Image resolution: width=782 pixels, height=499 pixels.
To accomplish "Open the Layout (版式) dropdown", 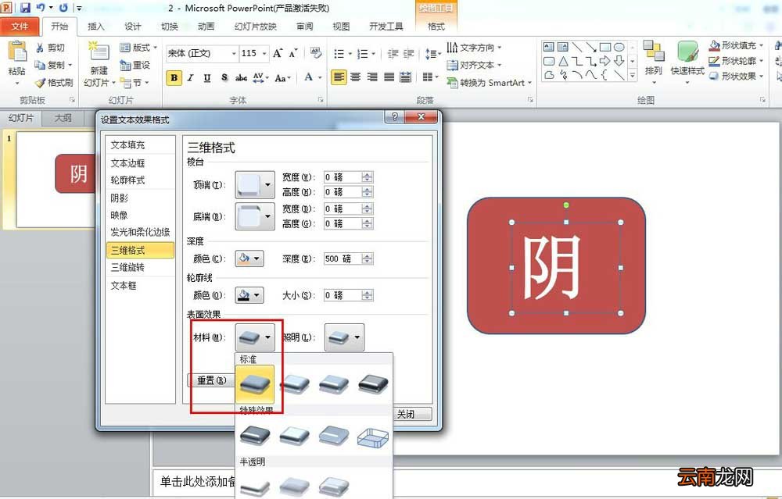I will [x=138, y=48].
